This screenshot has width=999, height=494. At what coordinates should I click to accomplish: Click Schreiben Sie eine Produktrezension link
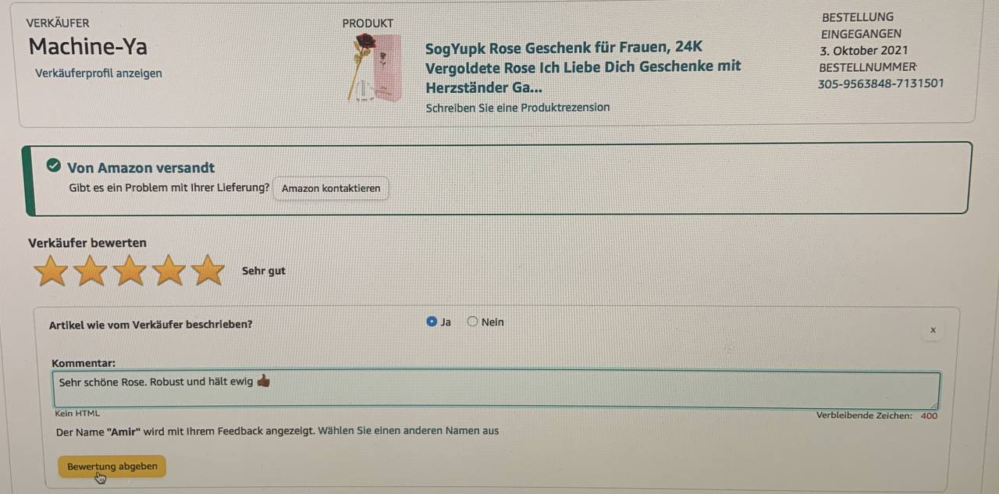(x=517, y=108)
